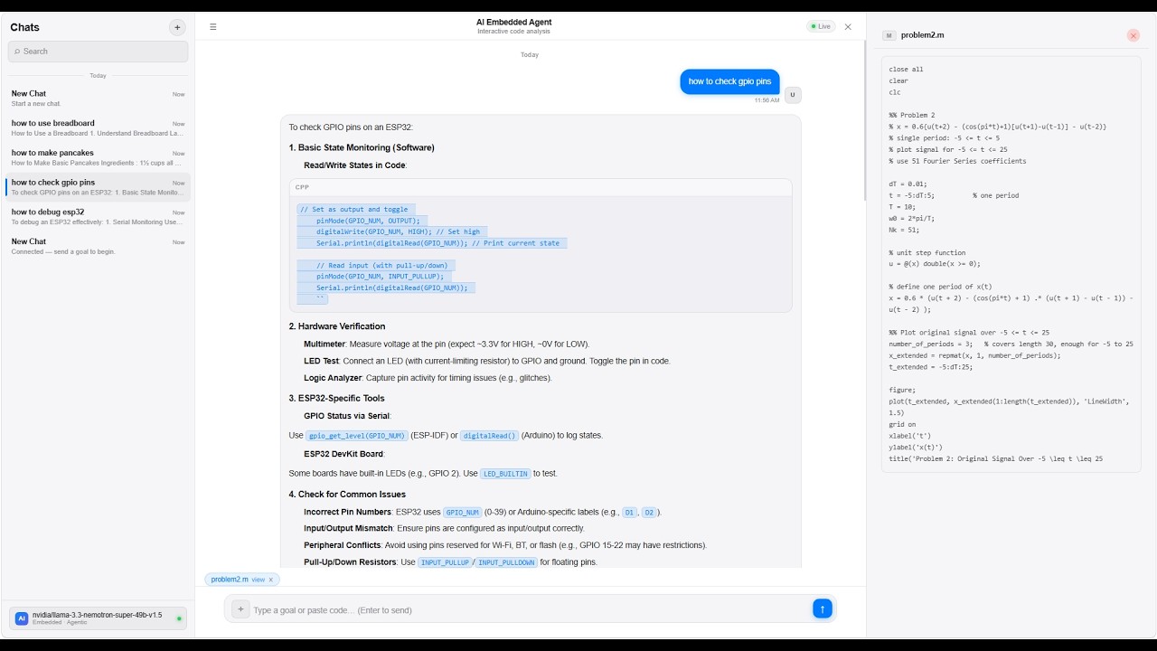Click the digitalRead() code tag
This screenshot has height=651, width=1157.
pyautogui.click(x=489, y=436)
